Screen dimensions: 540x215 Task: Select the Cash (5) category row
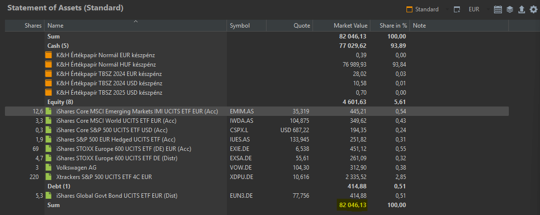(x=257, y=46)
